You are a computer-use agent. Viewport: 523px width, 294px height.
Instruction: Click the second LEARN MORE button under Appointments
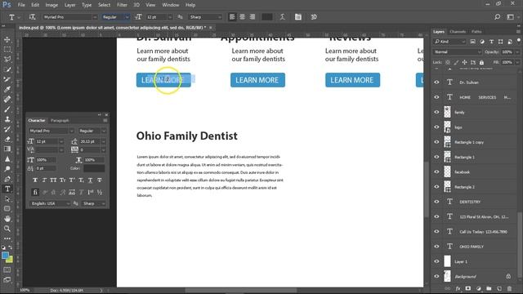tap(257, 80)
